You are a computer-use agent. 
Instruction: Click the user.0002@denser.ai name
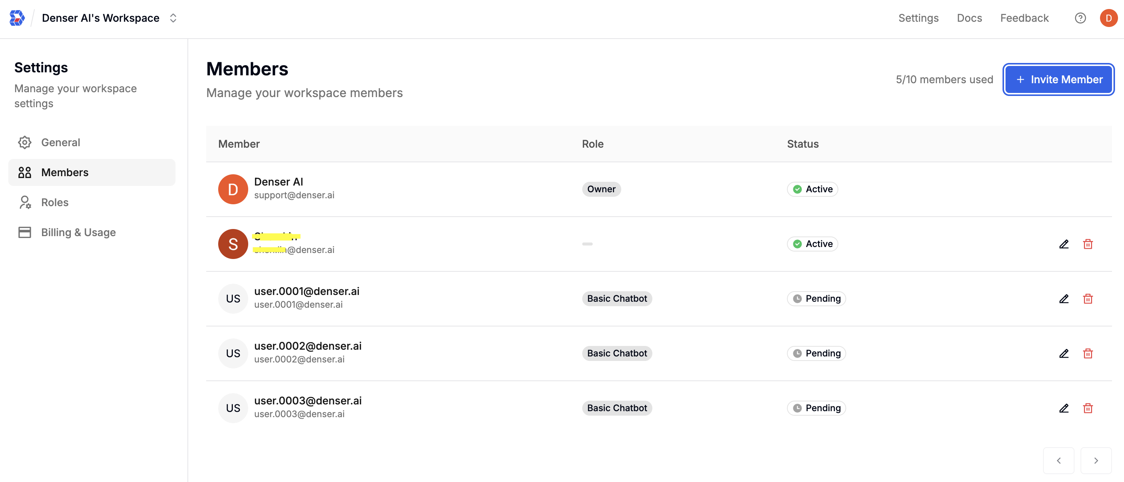(x=307, y=346)
